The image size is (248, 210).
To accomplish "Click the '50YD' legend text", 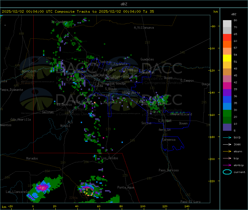I will click(237, 137).
